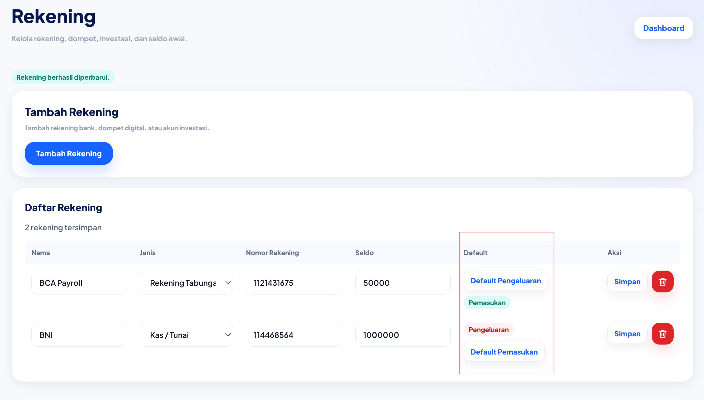Click the Jenis column header
The width and height of the screenshot is (704, 400).
click(x=148, y=253)
